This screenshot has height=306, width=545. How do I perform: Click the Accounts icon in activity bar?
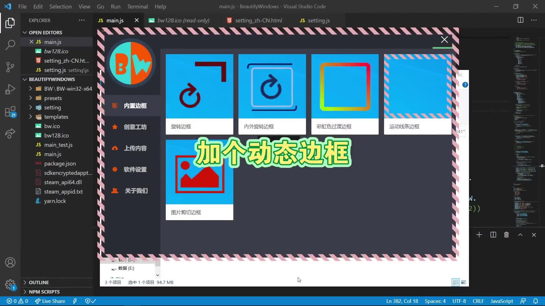(x=10, y=262)
